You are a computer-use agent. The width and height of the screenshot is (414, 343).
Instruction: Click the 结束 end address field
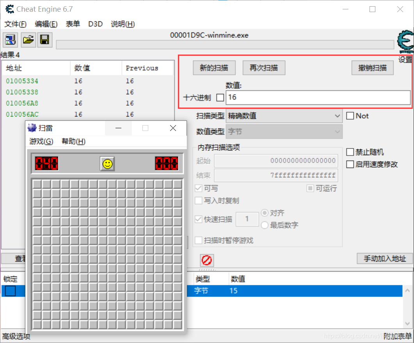(x=276, y=175)
